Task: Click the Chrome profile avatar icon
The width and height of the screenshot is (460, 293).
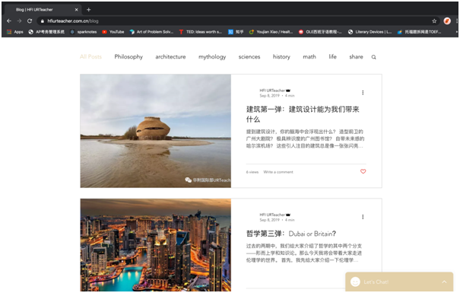Action: click(447, 21)
